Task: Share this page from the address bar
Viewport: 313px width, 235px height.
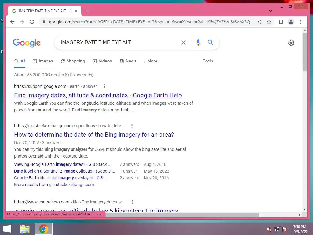Action: point(259,22)
